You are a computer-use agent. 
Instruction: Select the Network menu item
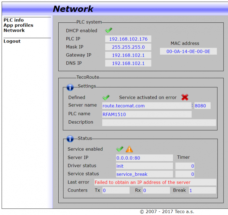[14, 31]
